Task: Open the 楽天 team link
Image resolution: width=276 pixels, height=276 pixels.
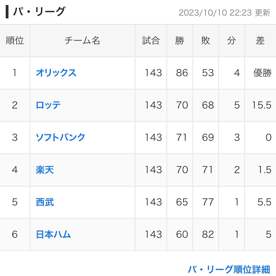Action: coord(45,170)
